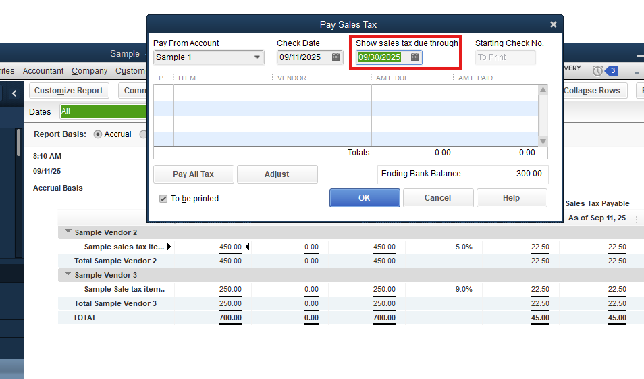Click Sample Sale tax item row label
Image resolution: width=644 pixels, height=379 pixels.
(124, 289)
